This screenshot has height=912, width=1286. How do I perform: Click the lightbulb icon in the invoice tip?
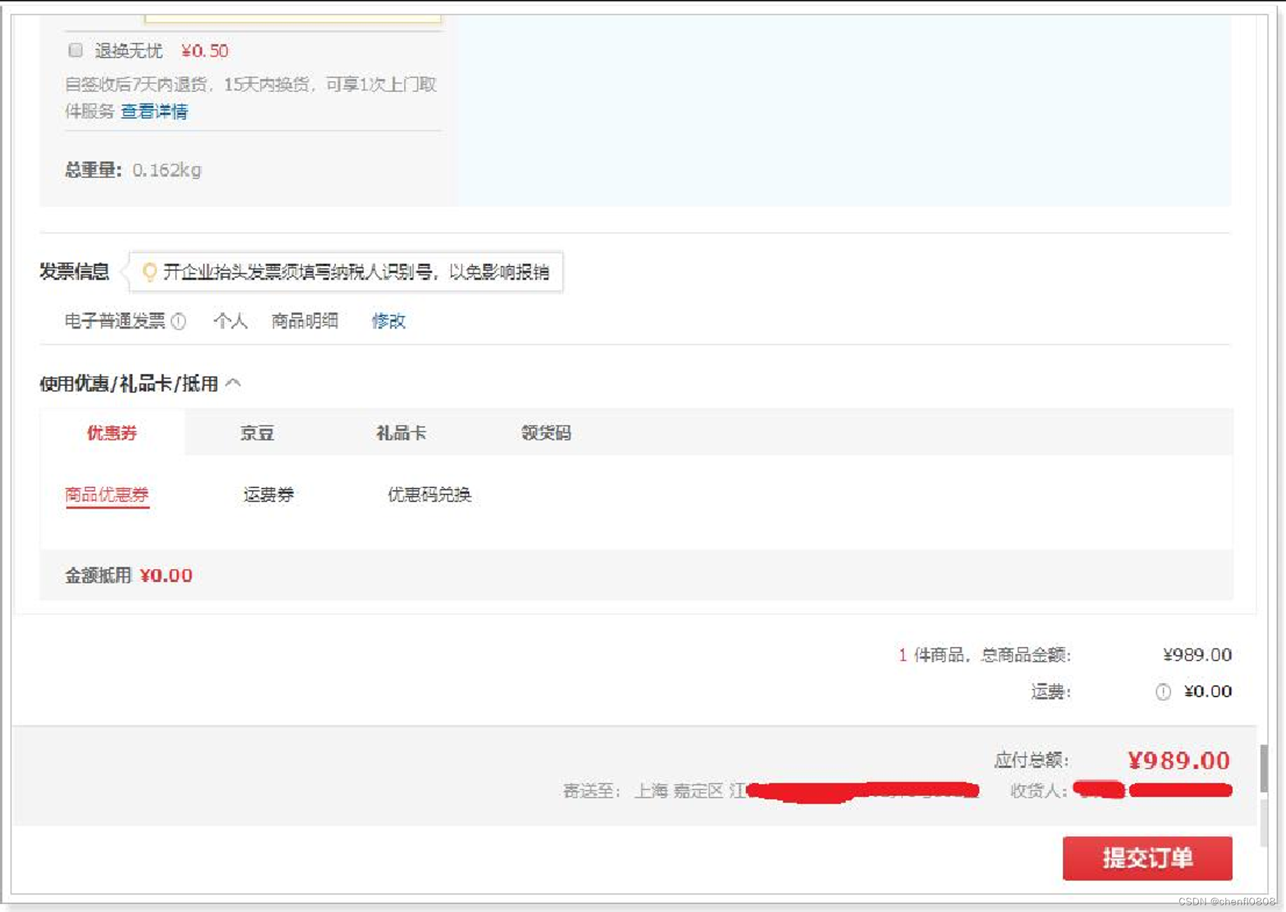[149, 272]
